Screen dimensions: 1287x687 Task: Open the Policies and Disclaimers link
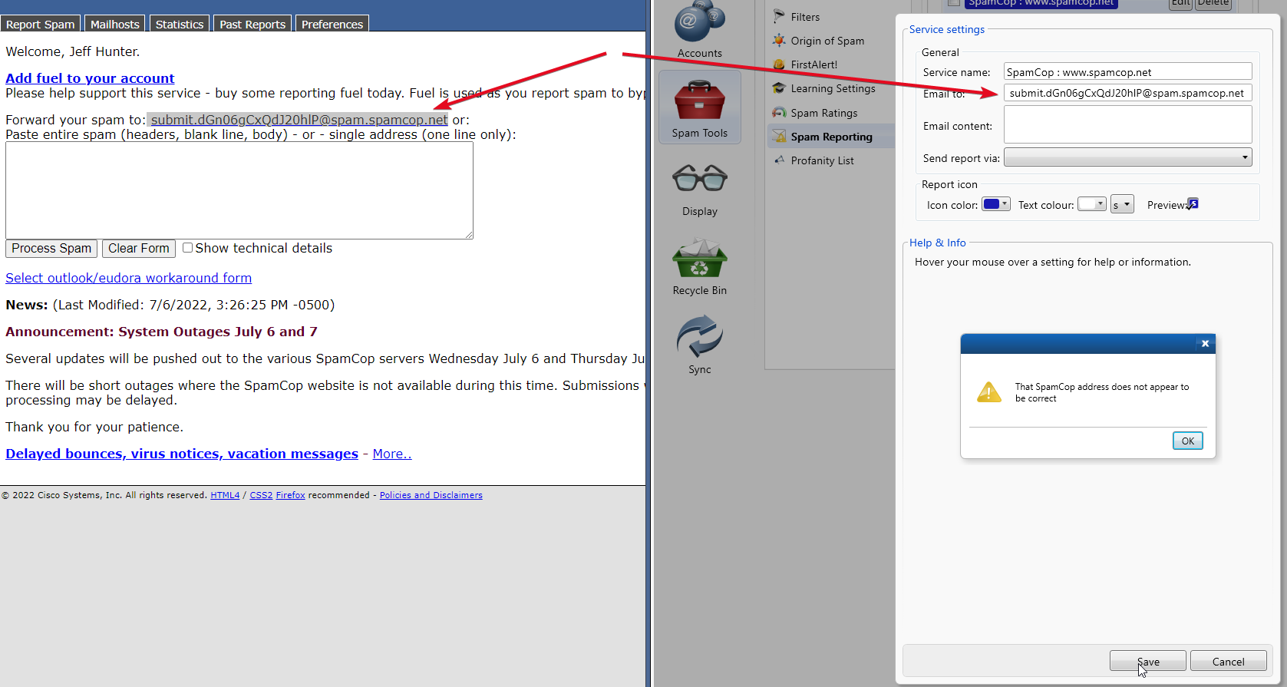point(431,495)
